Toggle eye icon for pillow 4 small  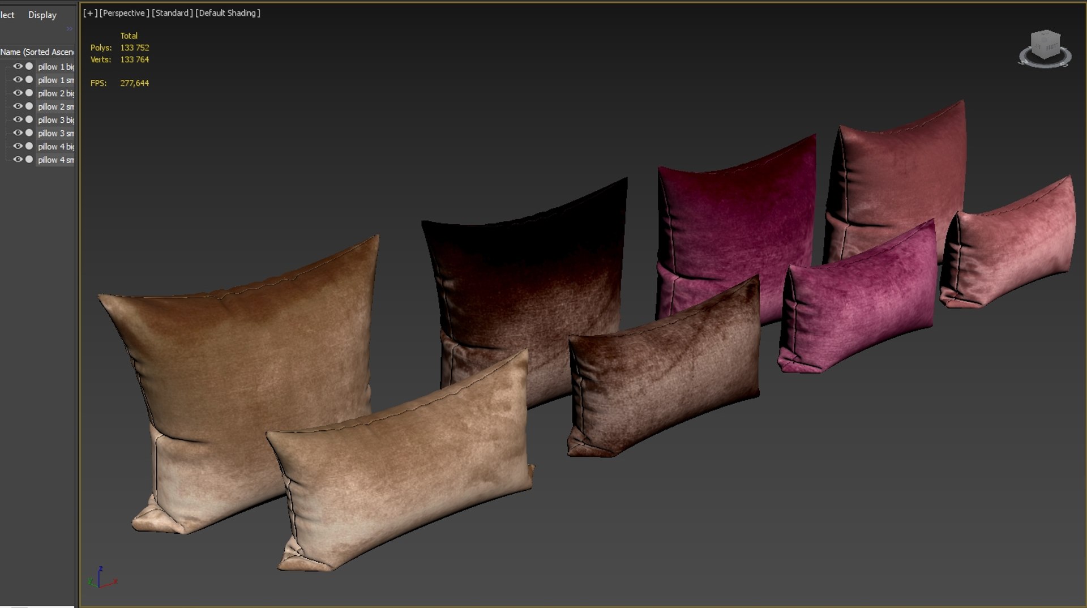(x=18, y=160)
